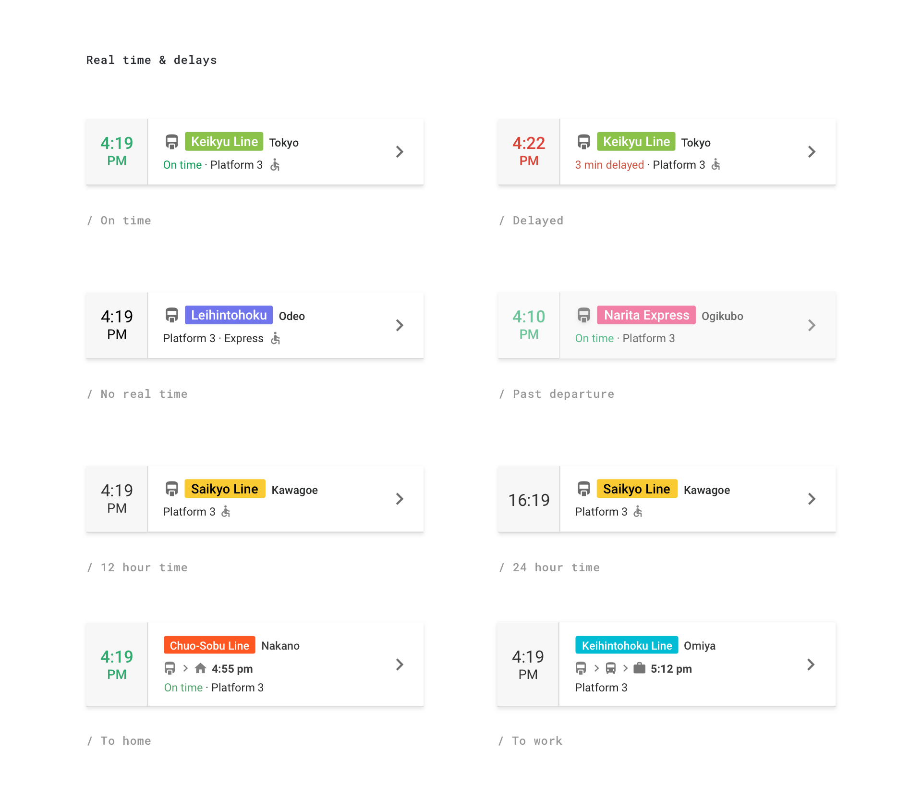Click wheelchair accessibility icon on the delayed Keikyu card
Viewport: 922px width, 800px height.
pos(716,164)
